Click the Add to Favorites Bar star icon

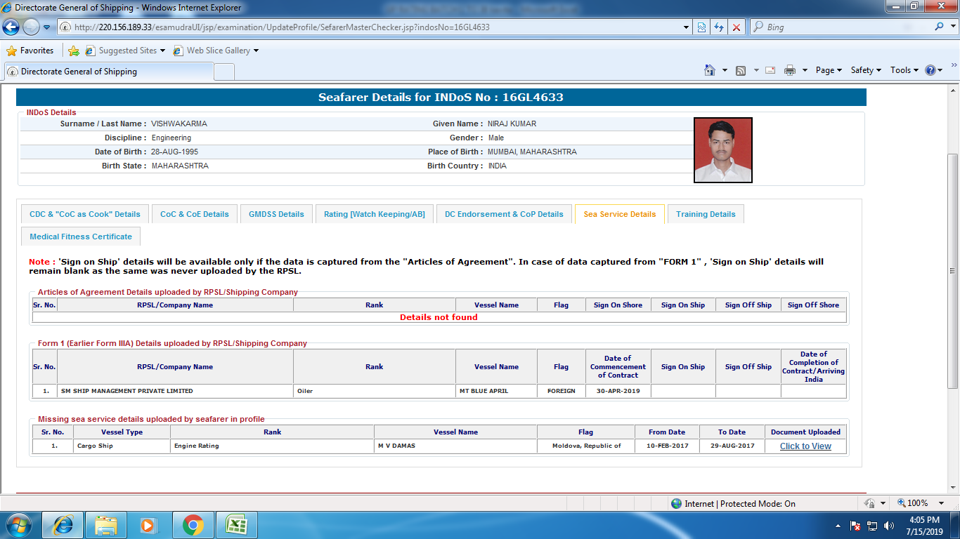tap(74, 51)
